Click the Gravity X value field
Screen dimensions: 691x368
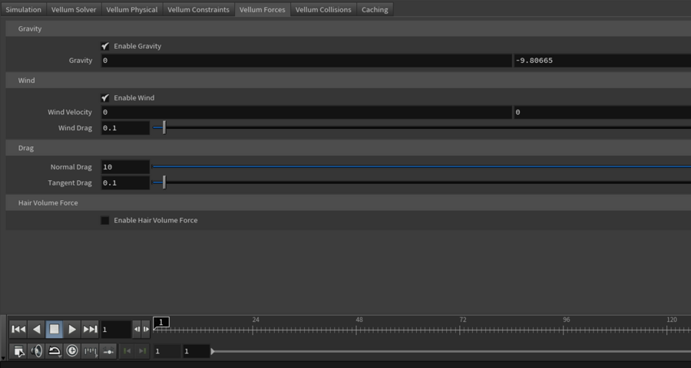(306, 61)
